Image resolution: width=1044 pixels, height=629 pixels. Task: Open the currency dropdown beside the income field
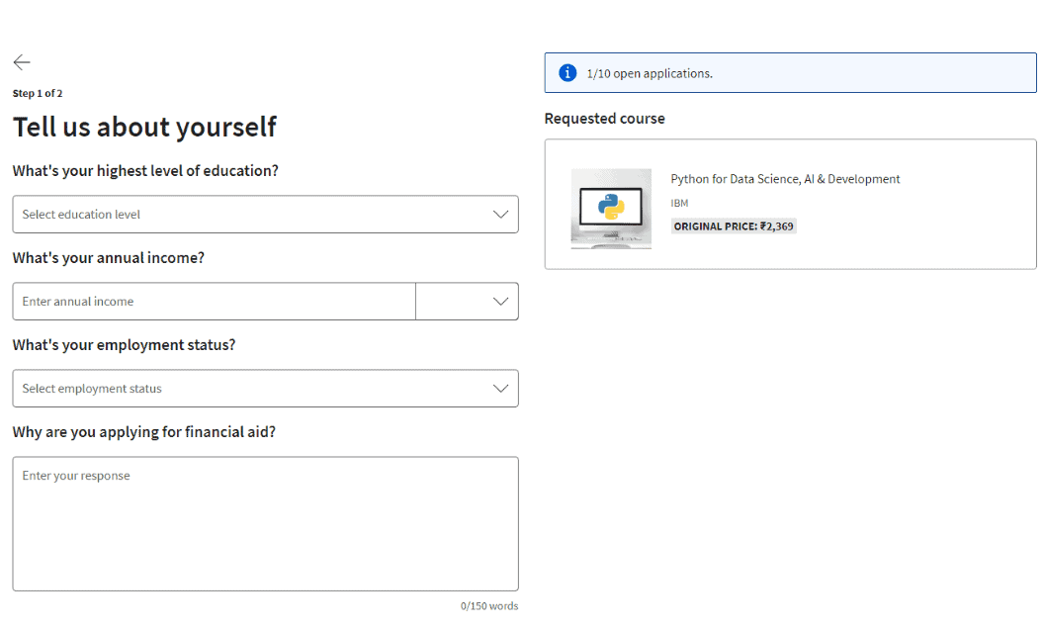coord(467,301)
